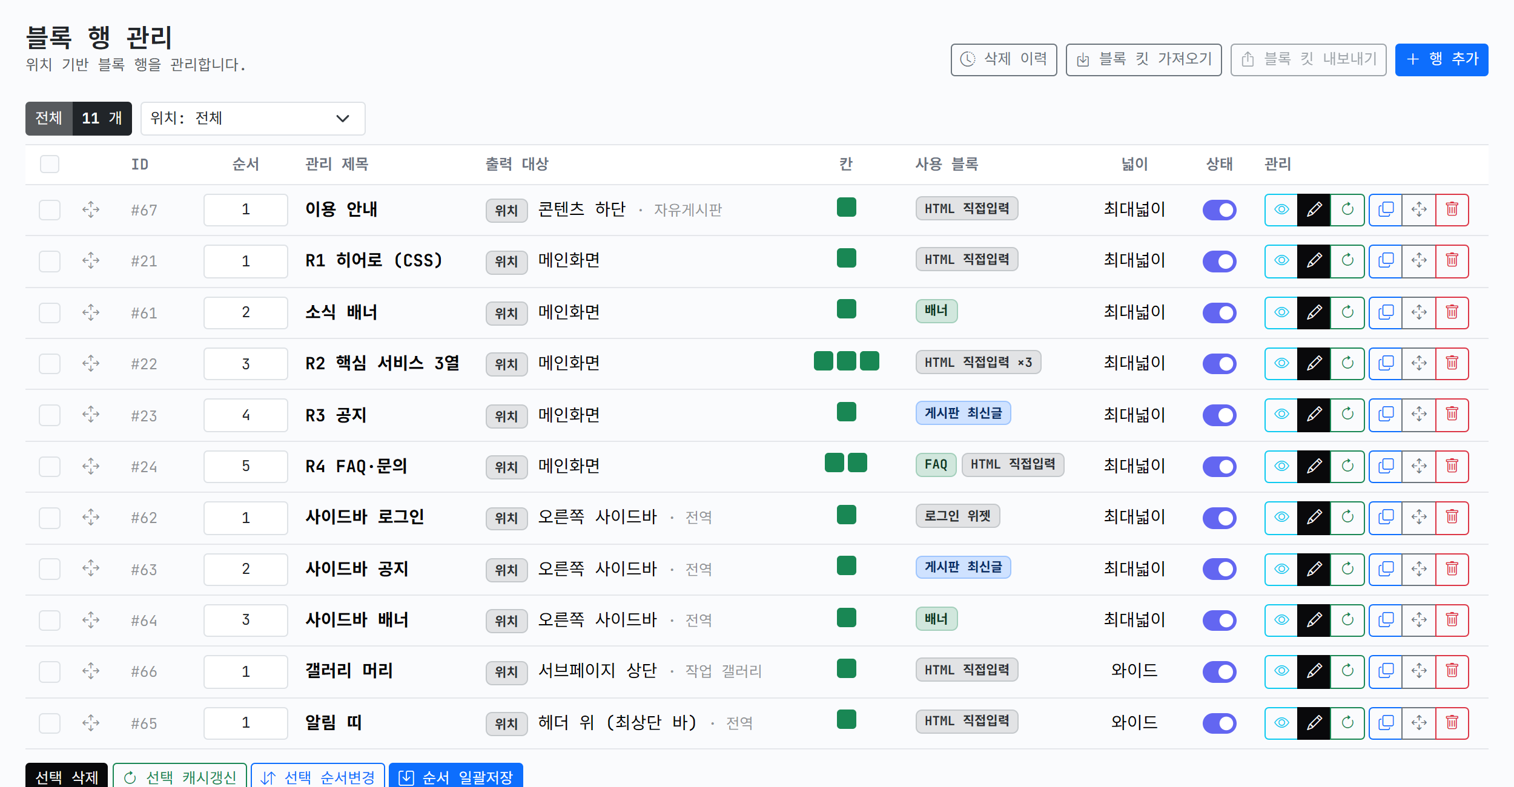This screenshot has width=1514, height=787.
Task: Delete the R4 FAQ·문의 row with trash icon
Action: tap(1452, 466)
